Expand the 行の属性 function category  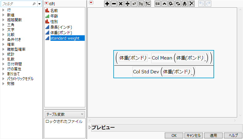coord(3,69)
